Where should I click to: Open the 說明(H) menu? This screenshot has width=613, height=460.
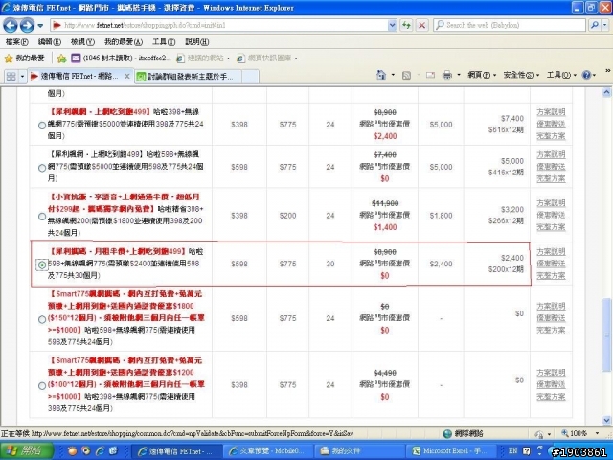click(x=196, y=42)
